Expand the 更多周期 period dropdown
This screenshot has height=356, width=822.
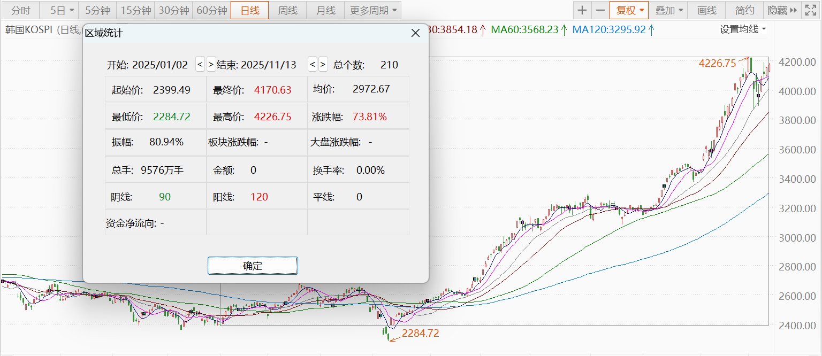[x=373, y=10]
